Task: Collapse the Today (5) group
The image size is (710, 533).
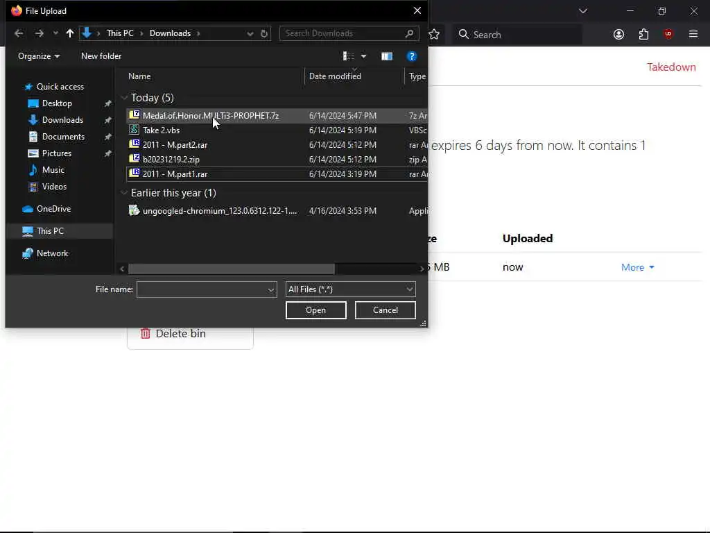Action: point(124,97)
